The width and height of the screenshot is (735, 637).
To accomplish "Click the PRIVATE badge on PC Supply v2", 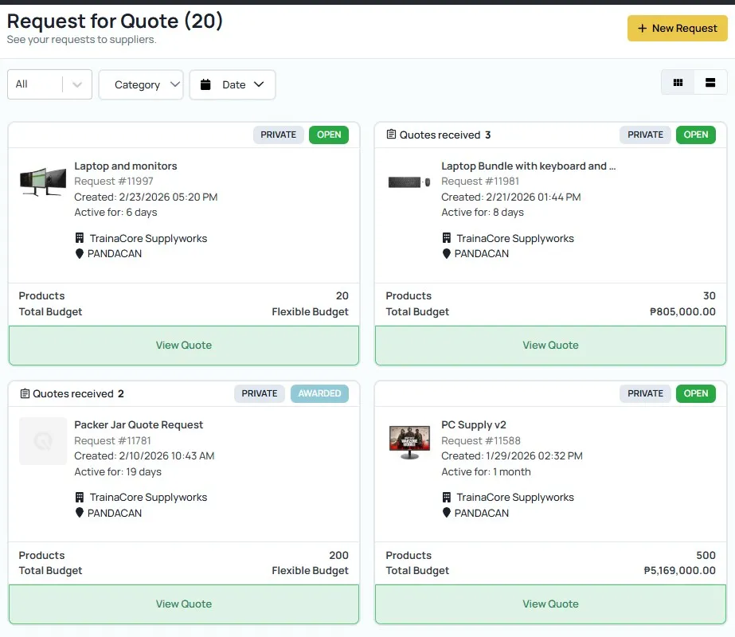I will (x=644, y=393).
